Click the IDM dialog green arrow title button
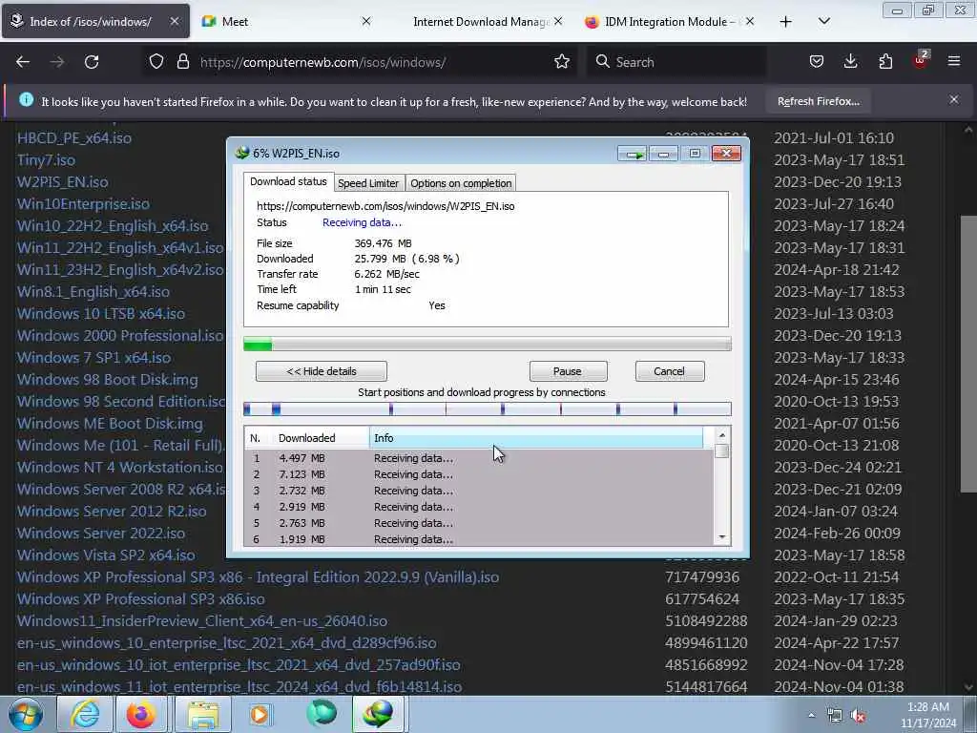This screenshot has width=977, height=733. (632, 154)
